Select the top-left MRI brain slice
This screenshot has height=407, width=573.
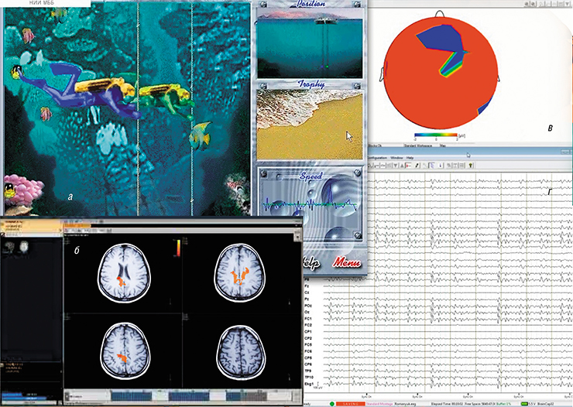pyautogui.click(x=124, y=272)
